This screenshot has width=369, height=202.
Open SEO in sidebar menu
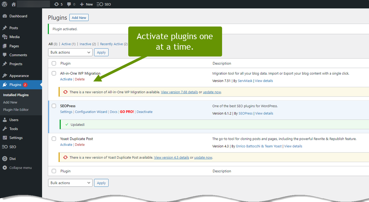point(13,147)
